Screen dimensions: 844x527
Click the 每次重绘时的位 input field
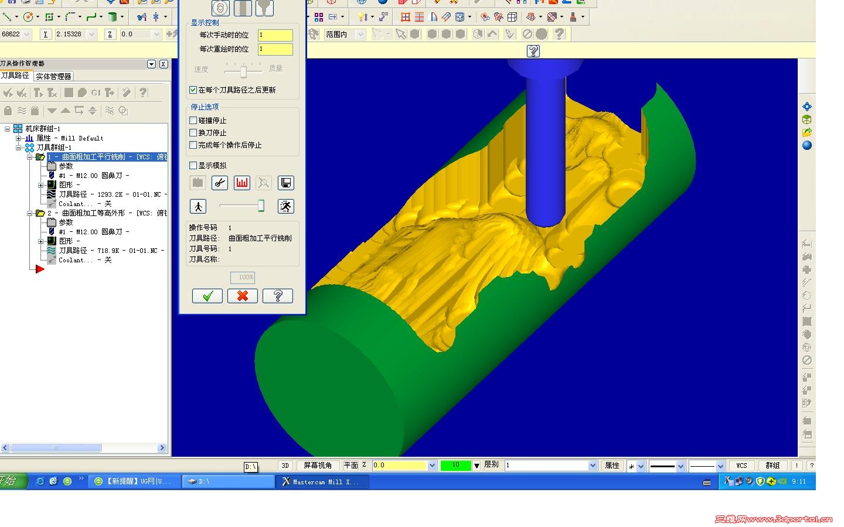tap(275, 49)
